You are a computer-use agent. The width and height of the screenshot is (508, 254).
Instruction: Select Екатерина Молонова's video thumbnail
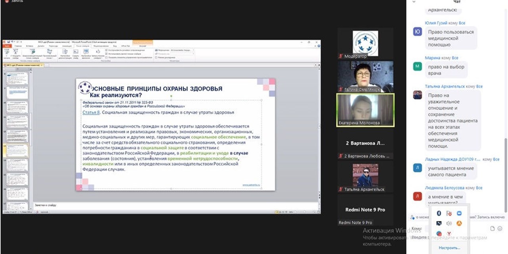click(365, 110)
